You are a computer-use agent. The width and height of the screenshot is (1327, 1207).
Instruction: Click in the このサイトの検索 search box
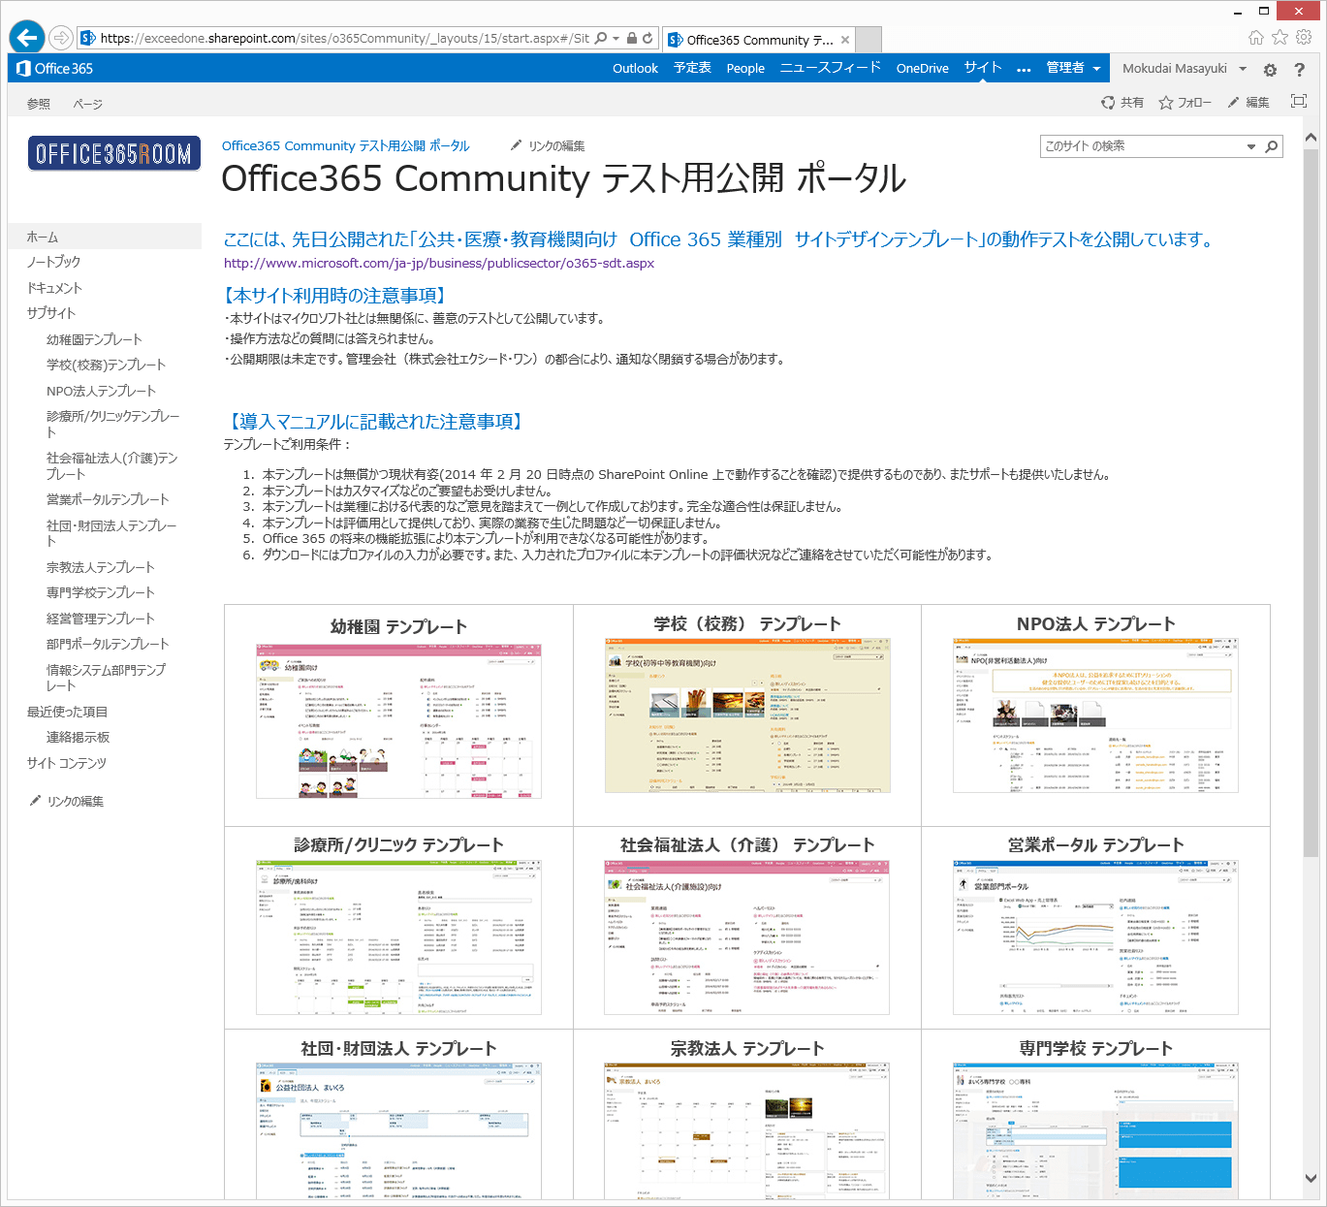click(x=1142, y=146)
